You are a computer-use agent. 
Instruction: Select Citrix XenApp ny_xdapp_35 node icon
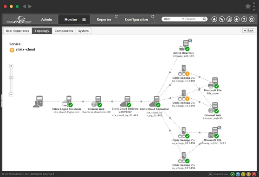click(x=184, y=70)
